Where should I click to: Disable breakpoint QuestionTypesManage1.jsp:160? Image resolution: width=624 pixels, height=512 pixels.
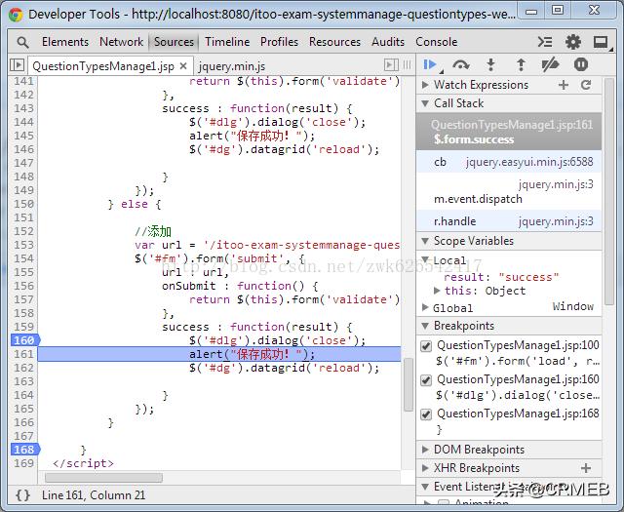click(425, 380)
